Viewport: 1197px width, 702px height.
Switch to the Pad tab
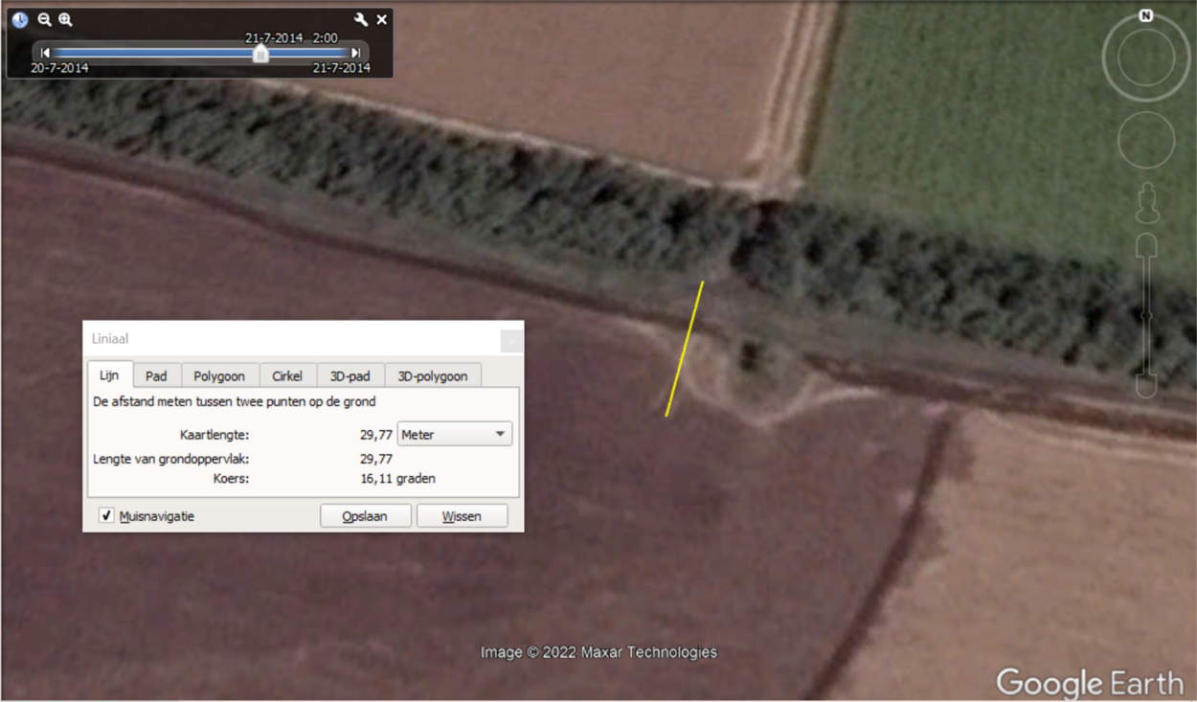tap(156, 376)
